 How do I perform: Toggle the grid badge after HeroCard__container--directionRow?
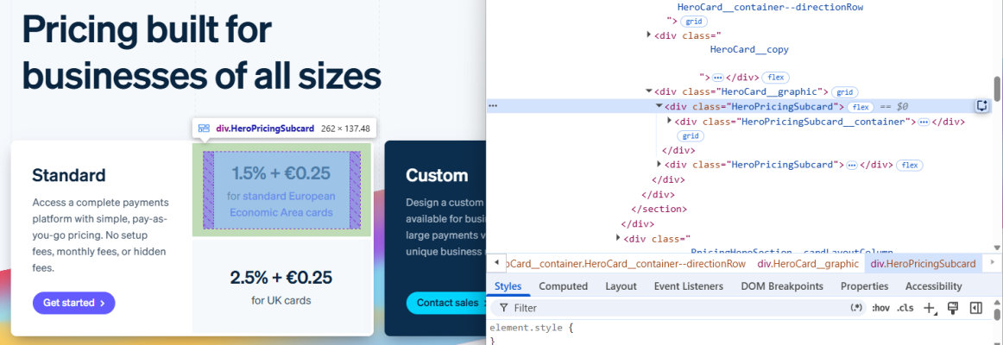point(693,22)
